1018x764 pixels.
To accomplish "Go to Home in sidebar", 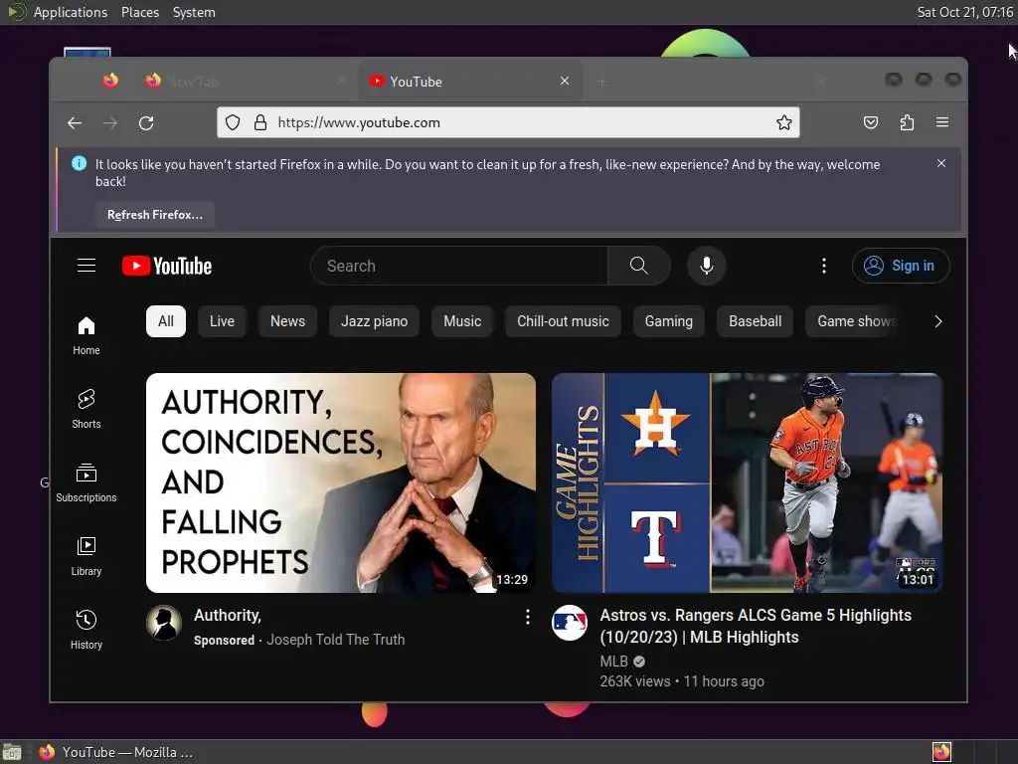I will click(86, 336).
